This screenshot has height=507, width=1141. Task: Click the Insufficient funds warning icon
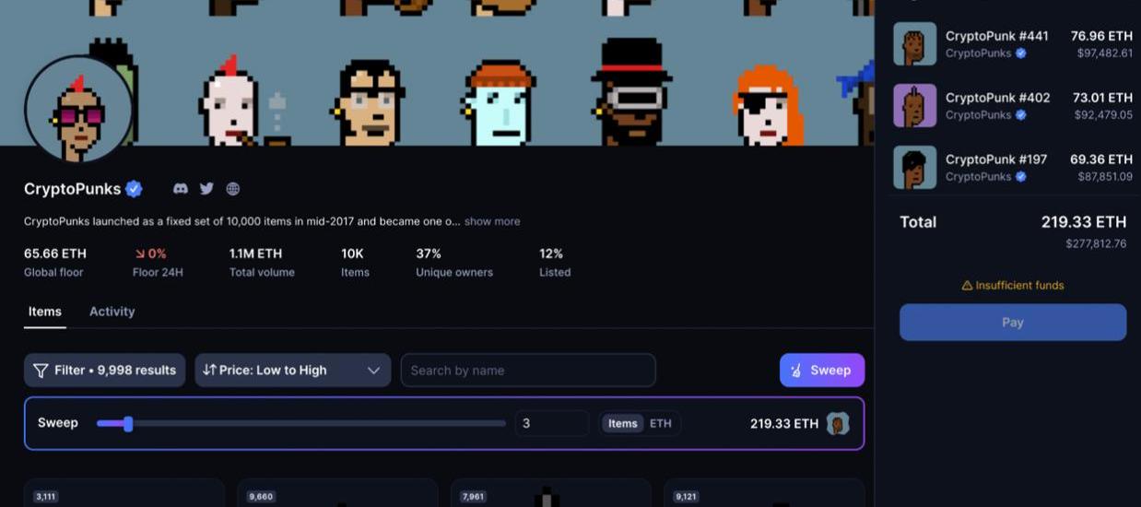(x=967, y=286)
